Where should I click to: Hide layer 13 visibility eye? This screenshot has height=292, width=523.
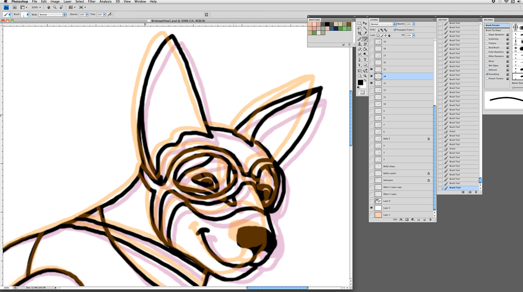[x=371, y=83]
